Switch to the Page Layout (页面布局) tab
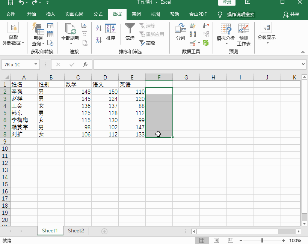This screenshot has height=244, width=308. (74, 14)
